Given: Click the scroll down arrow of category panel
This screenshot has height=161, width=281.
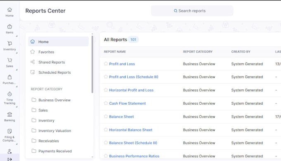Looking at the screenshot, I should [92, 157].
